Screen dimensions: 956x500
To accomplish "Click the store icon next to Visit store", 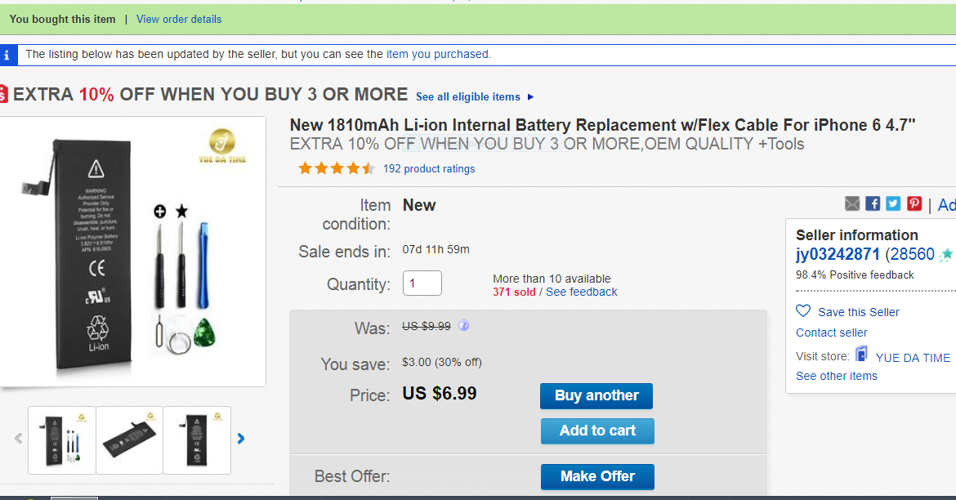I will (861, 354).
